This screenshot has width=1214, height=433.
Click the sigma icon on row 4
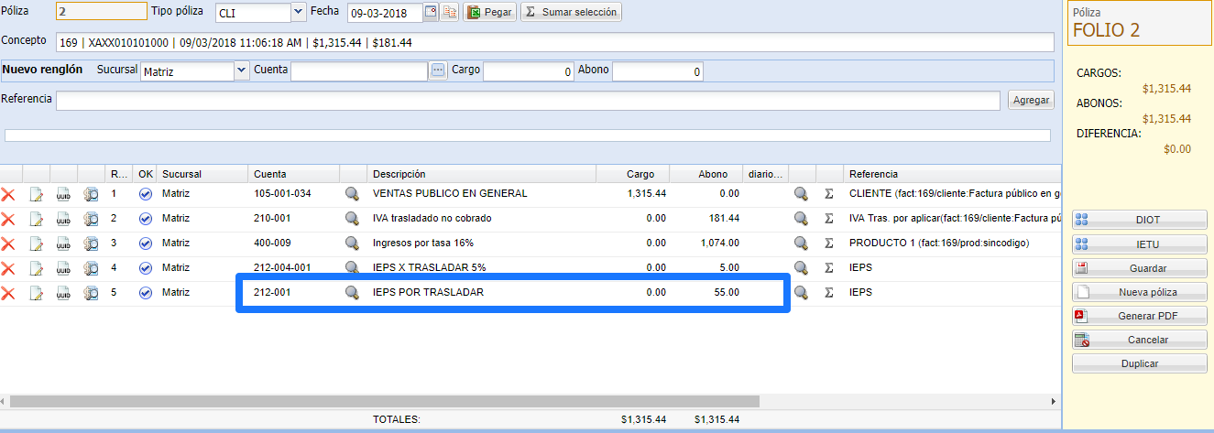pyautogui.click(x=829, y=268)
